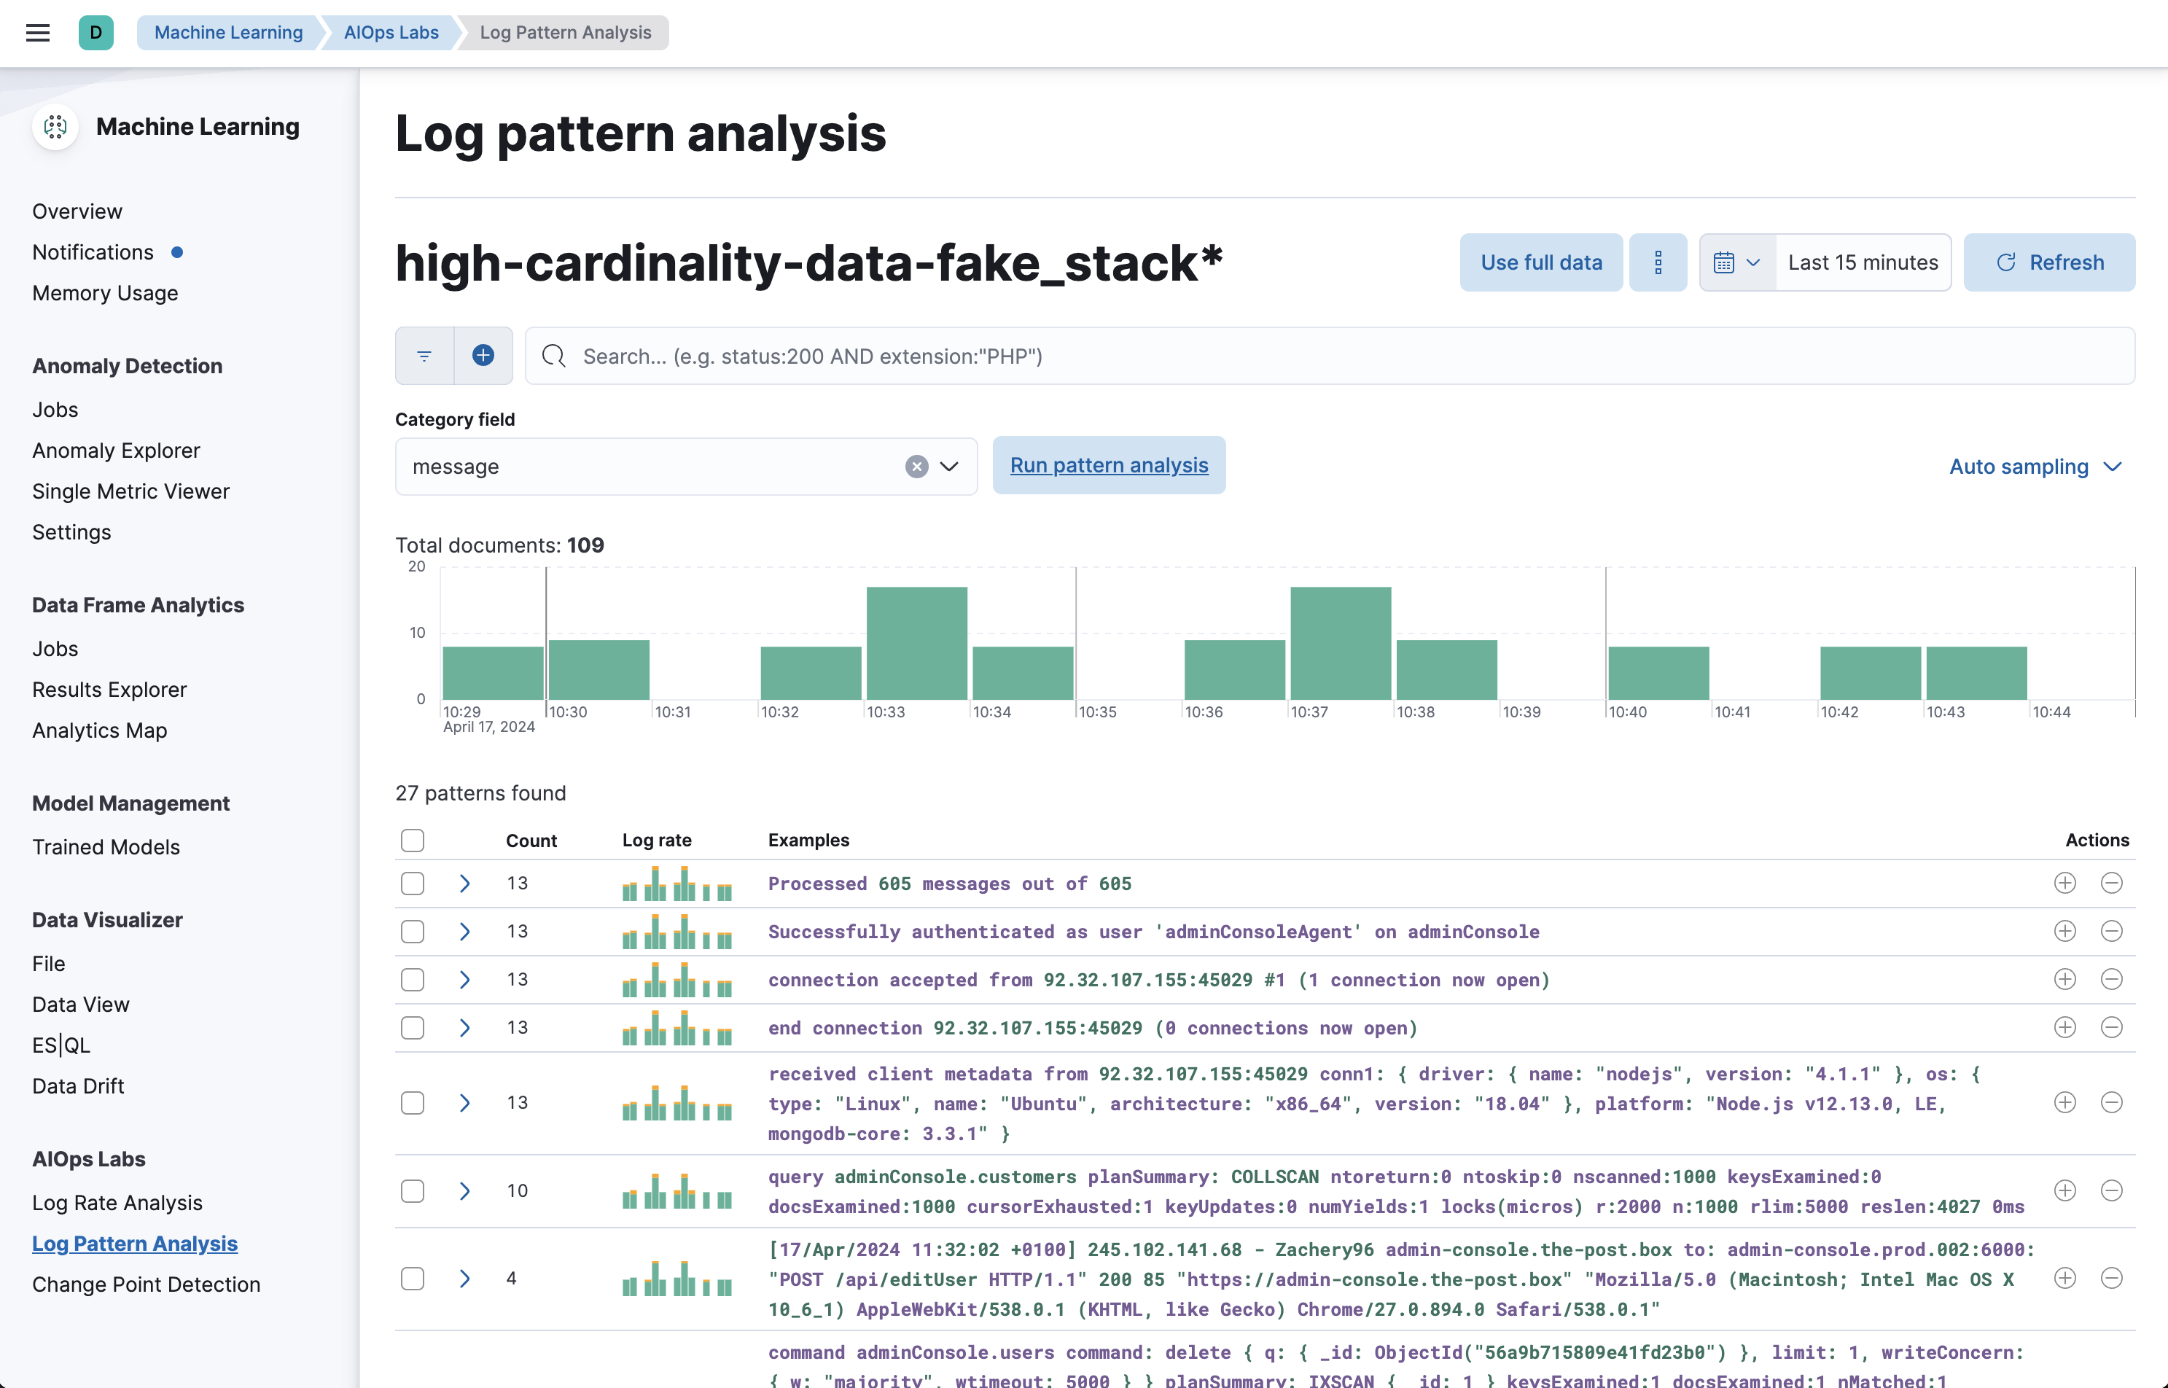Select the 10:33 histogram bar
The image size is (2168, 1388).
916,643
